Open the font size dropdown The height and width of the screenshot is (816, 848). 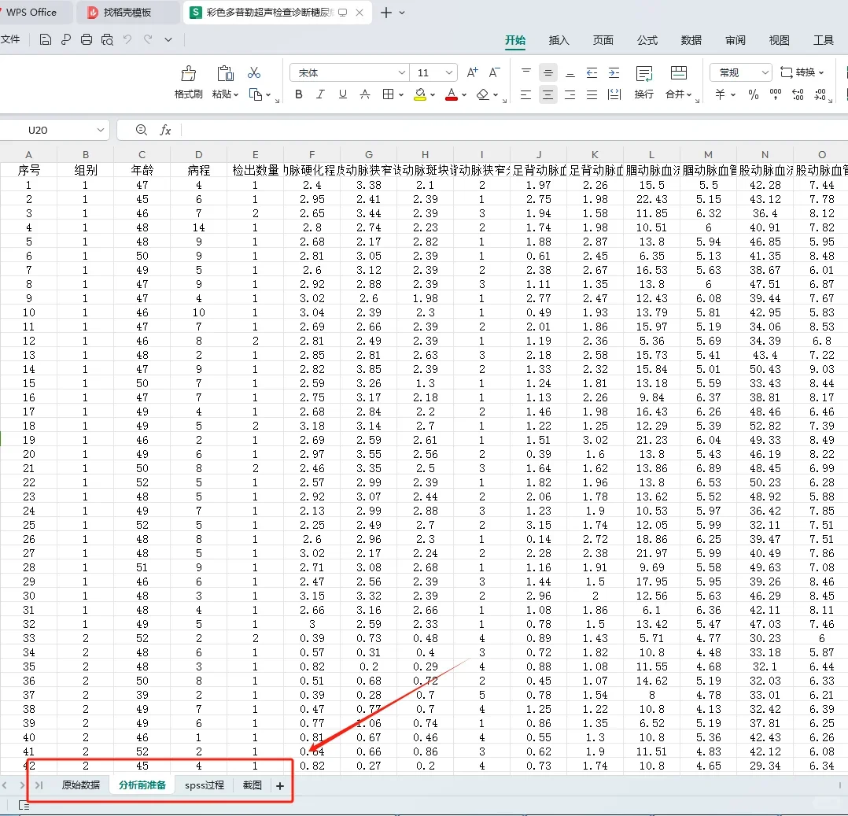[x=449, y=72]
